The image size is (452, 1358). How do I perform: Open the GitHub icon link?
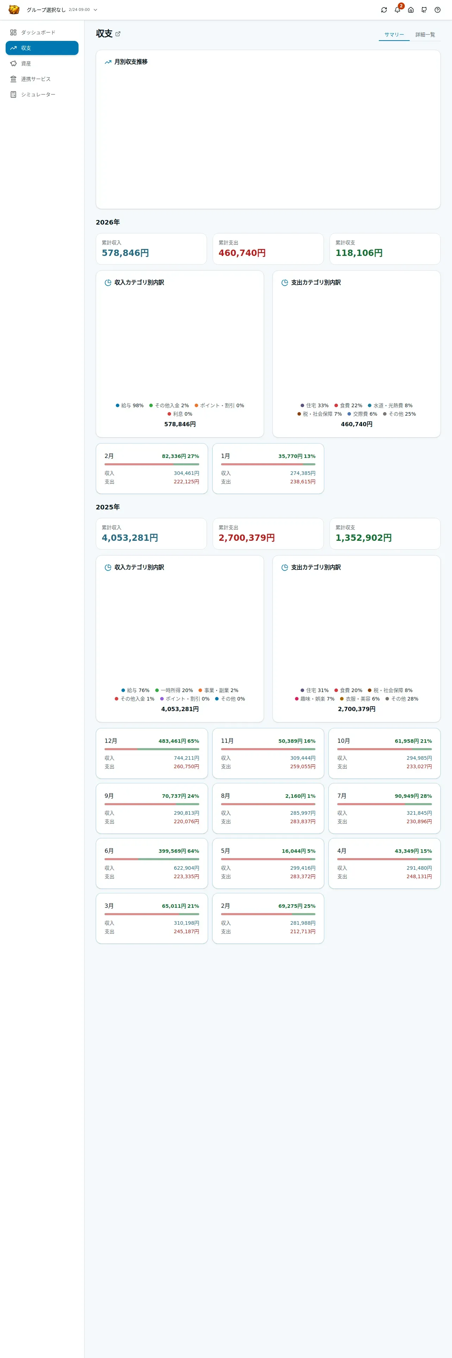[424, 10]
